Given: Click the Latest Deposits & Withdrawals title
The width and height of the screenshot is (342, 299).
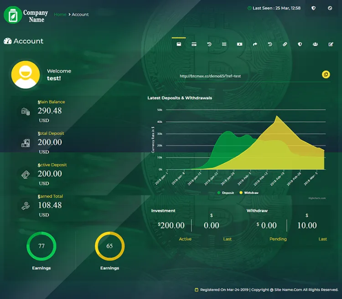Looking at the screenshot, I should pyautogui.click(x=180, y=98).
